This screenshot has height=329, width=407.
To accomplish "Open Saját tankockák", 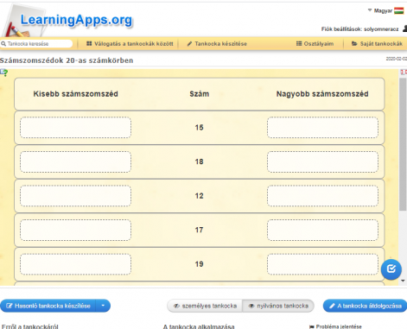I will (x=377, y=44).
